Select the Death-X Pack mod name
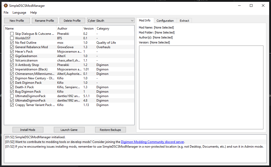The height and width of the screenshot is (167, 271). (24, 87)
